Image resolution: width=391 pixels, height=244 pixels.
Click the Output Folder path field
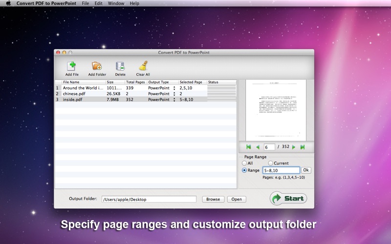(x=149, y=199)
